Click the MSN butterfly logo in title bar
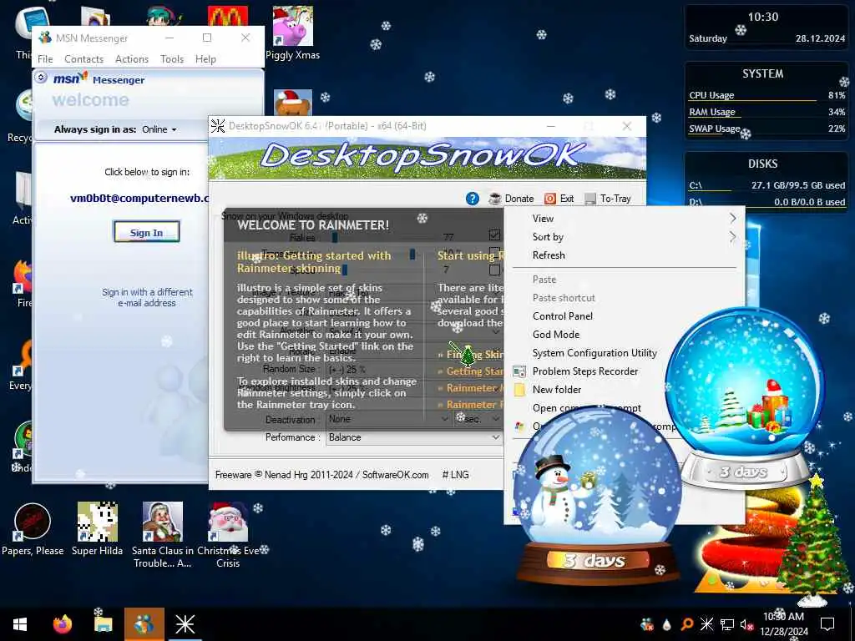The image size is (855, 641). (x=45, y=38)
